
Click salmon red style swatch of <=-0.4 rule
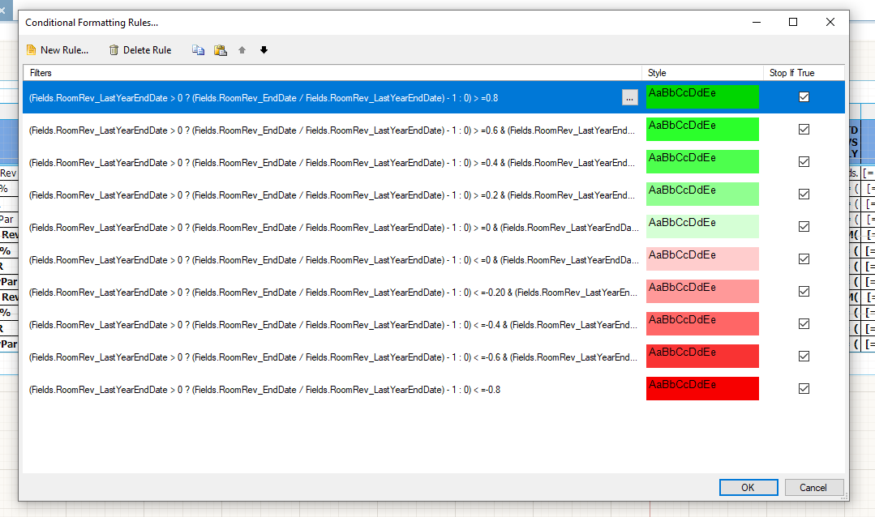click(702, 323)
